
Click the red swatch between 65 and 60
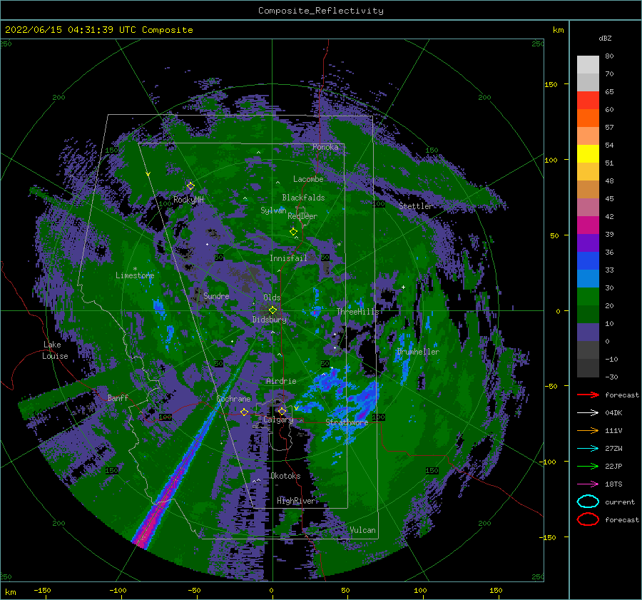(588, 101)
